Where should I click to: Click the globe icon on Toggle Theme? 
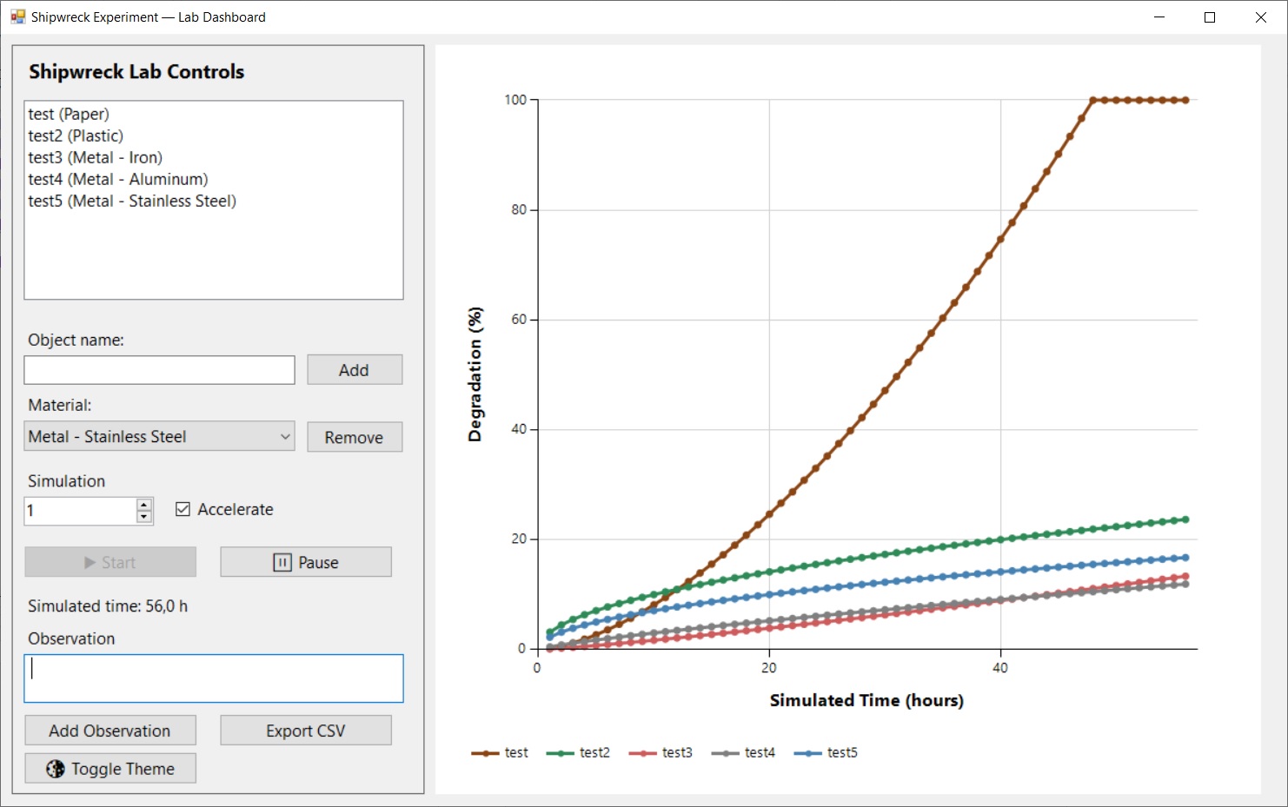click(x=55, y=769)
